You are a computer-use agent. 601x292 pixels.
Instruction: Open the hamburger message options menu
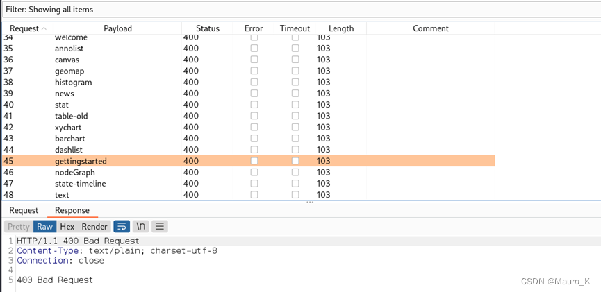(x=160, y=227)
